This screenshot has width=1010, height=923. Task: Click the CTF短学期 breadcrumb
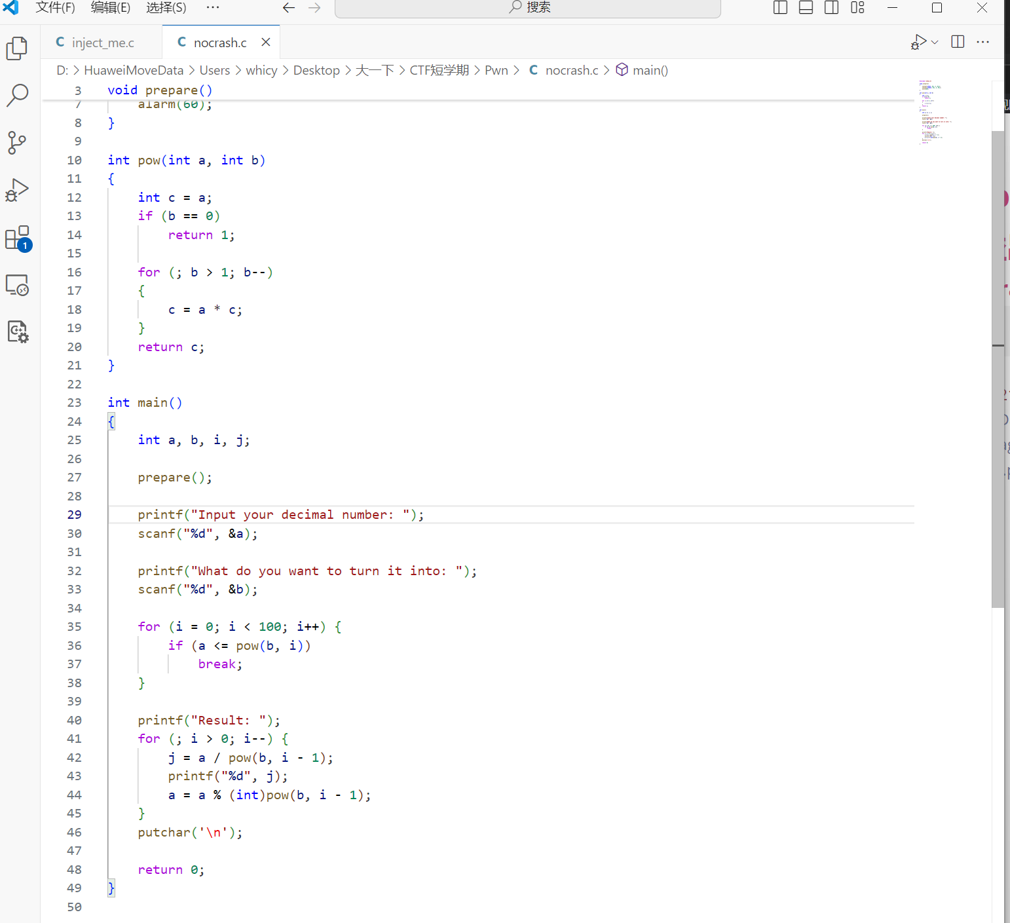coord(440,70)
